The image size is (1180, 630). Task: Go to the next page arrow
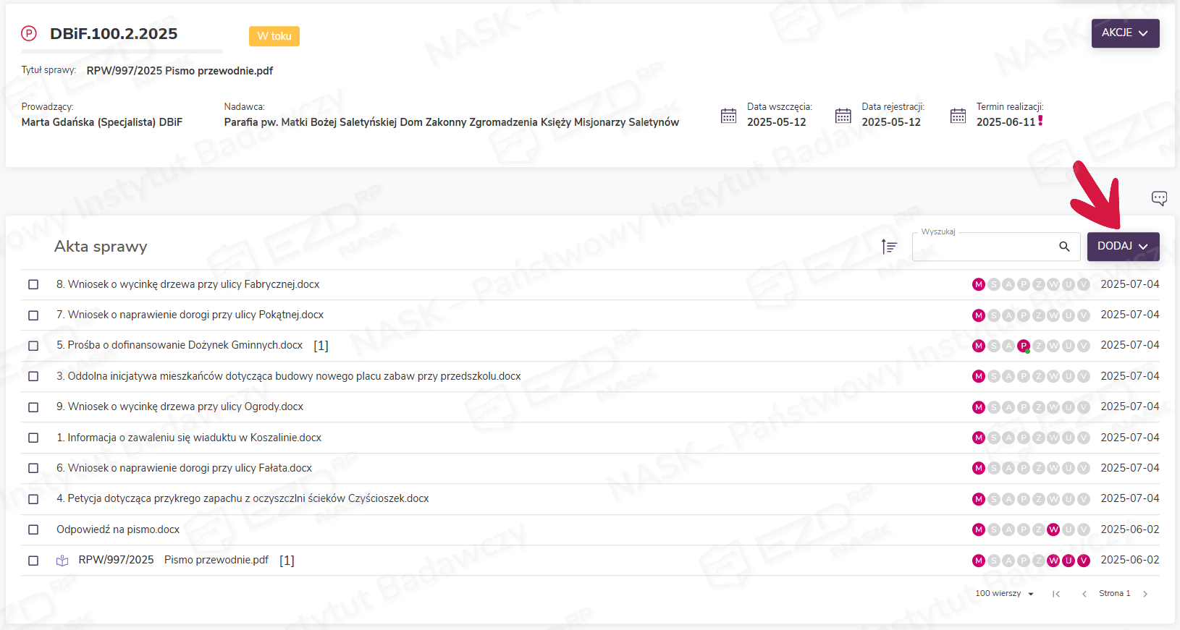(x=1145, y=594)
